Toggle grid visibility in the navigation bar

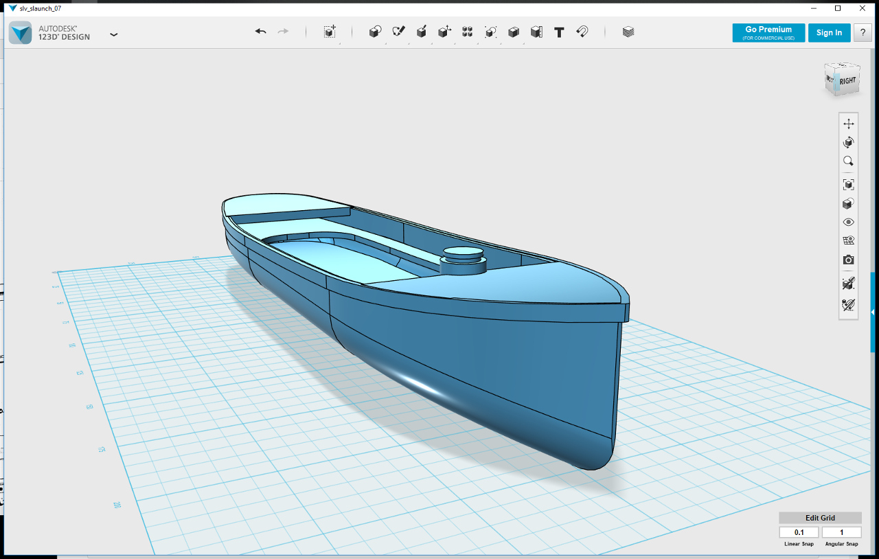pyautogui.click(x=849, y=241)
